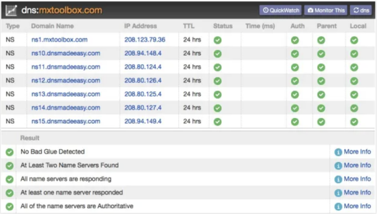Click the mxtoolbox.com title text
The image size is (377, 214).
tap(70, 10)
